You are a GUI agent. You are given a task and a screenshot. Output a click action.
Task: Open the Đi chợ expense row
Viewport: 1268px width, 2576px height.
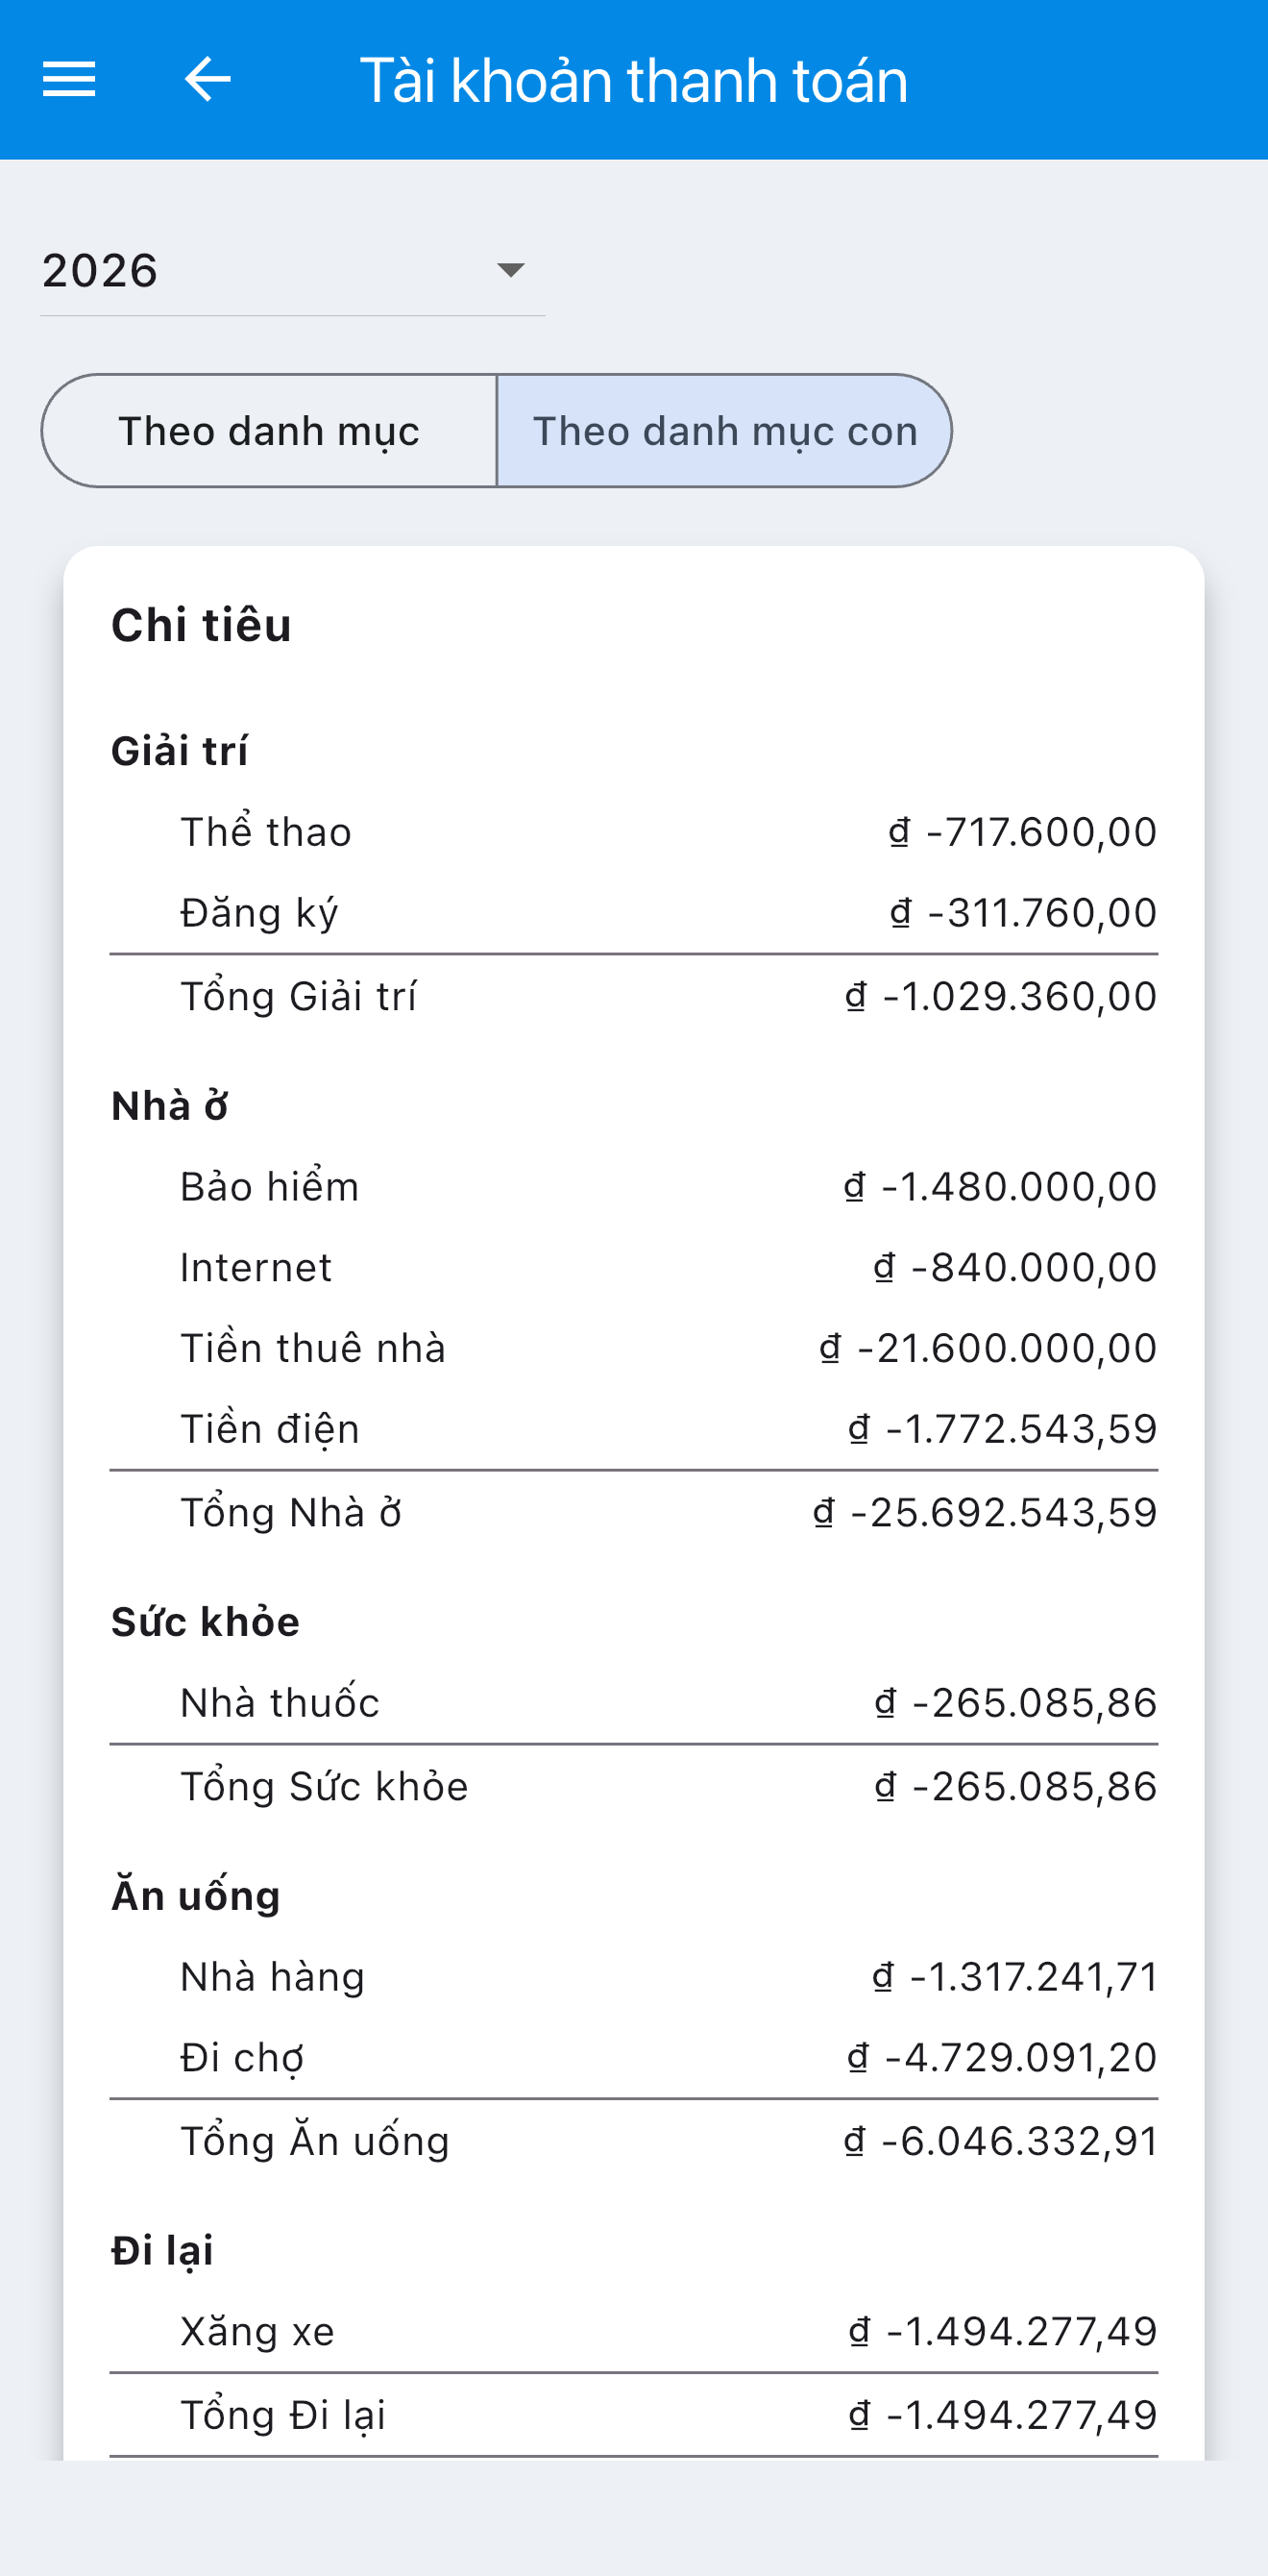(633, 2058)
